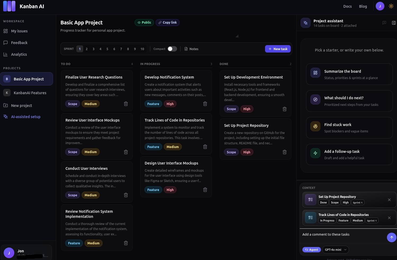Click the Project assistant sparkle icon

point(306,23)
